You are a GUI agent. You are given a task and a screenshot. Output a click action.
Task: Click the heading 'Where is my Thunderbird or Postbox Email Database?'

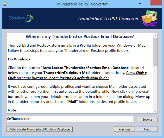pyautogui.click(x=80, y=36)
